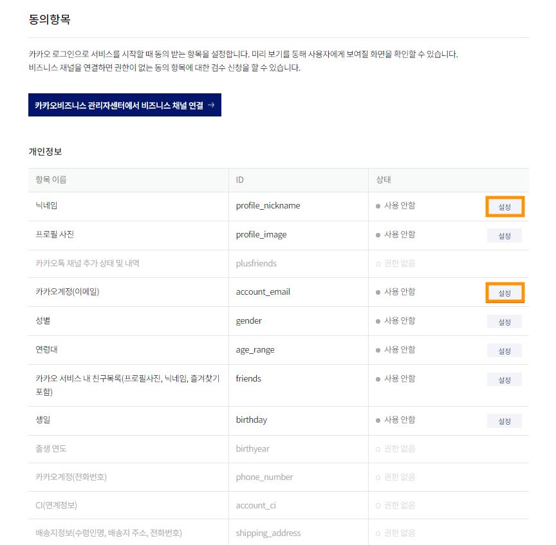The height and width of the screenshot is (545, 556).
Task: Click 설정 in the 생일 row
Action: click(x=505, y=421)
